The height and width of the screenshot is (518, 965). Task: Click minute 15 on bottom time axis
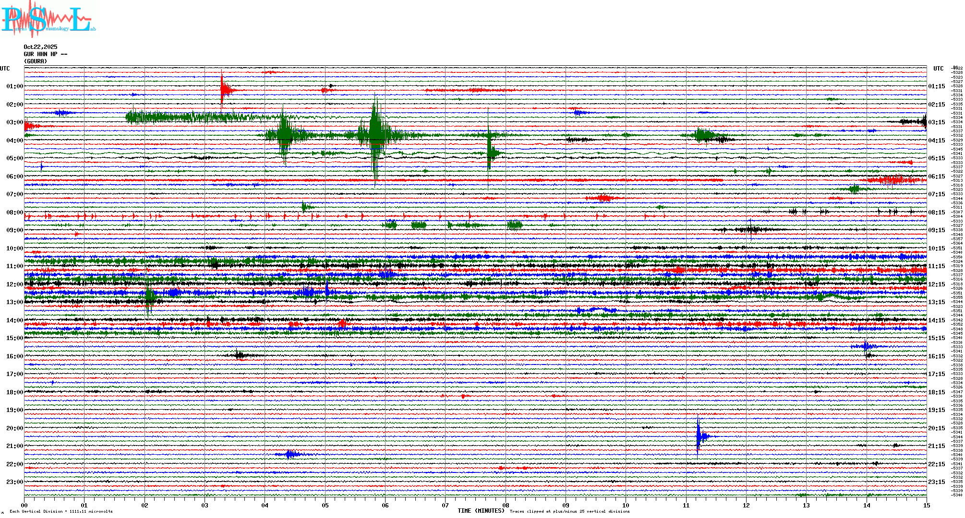coord(926,506)
